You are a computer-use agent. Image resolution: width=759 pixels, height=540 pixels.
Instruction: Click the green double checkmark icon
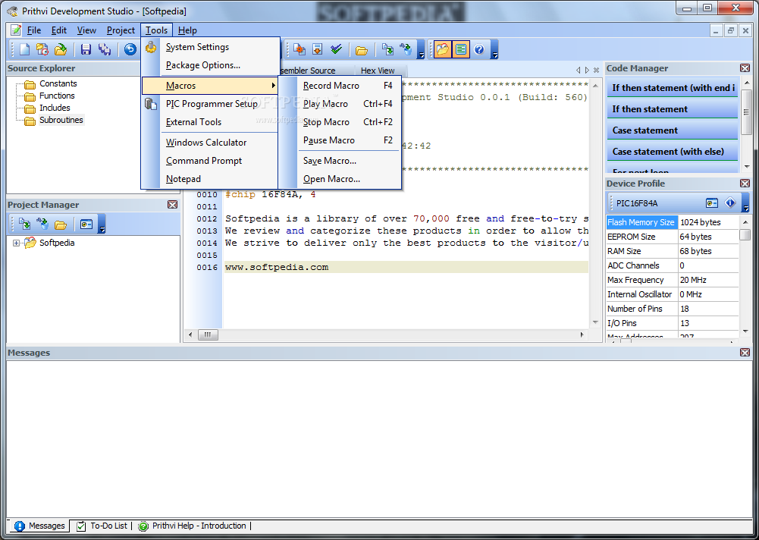tap(336, 49)
